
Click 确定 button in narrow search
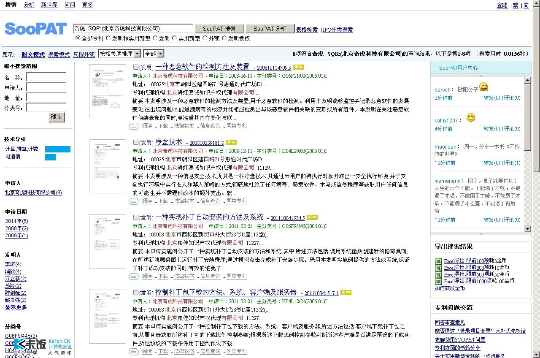coord(57,117)
